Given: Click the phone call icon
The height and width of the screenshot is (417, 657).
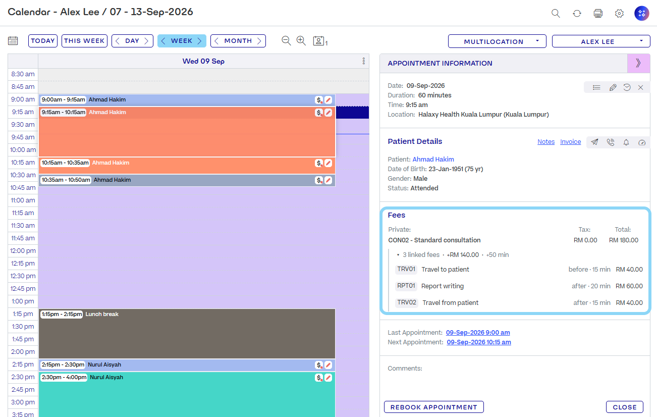Looking at the screenshot, I should 611,142.
